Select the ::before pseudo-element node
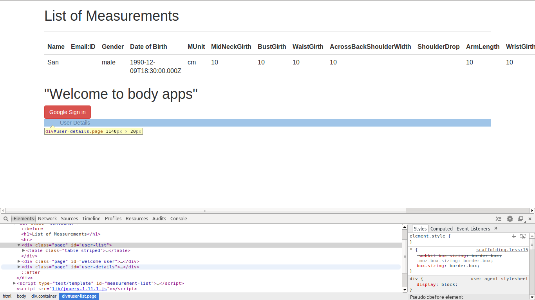 click(x=32, y=229)
